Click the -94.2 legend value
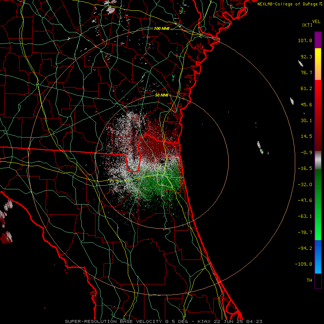 coord(305,248)
